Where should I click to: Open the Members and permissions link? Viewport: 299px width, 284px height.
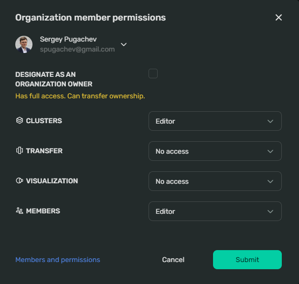[58, 260]
